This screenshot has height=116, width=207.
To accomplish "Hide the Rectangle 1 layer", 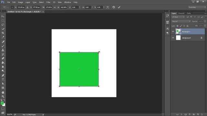I will click(173, 32).
